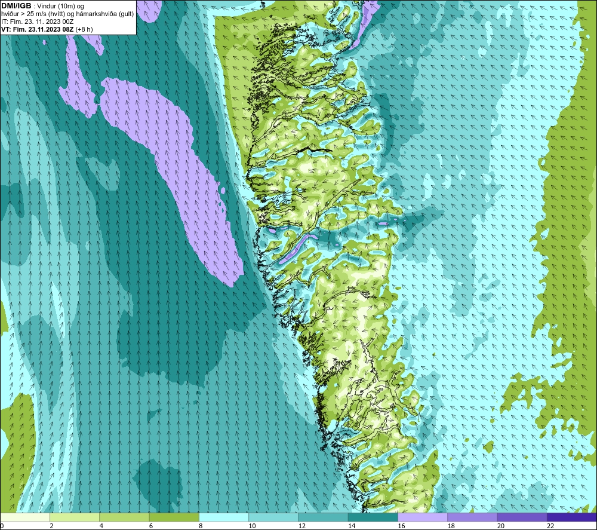The height and width of the screenshot is (530, 597).
Task: Click the 'IT: Fim. 23. 11. 2023 00Z' line
Action: (37, 22)
